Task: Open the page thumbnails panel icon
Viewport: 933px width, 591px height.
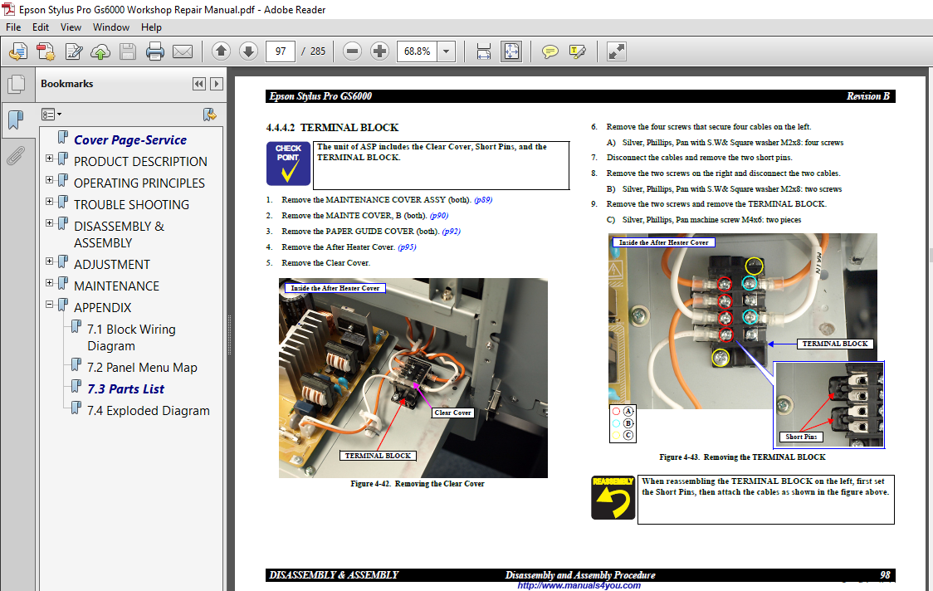Action: point(16,84)
